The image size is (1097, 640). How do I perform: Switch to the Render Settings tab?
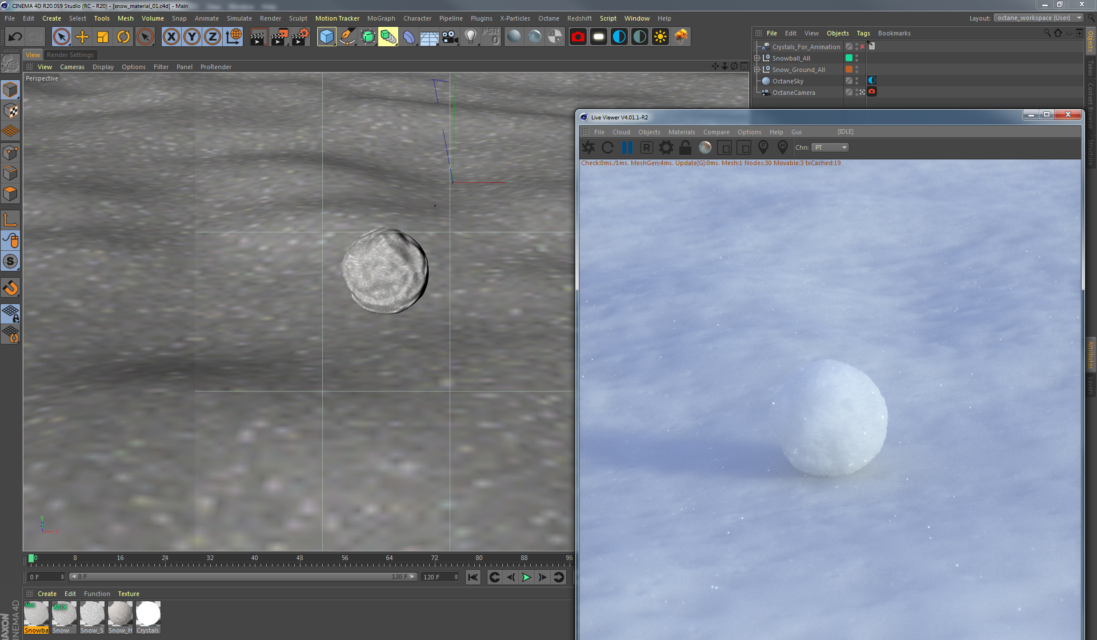click(x=70, y=54)
